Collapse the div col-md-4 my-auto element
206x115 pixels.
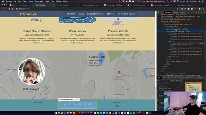coord(166,30)
